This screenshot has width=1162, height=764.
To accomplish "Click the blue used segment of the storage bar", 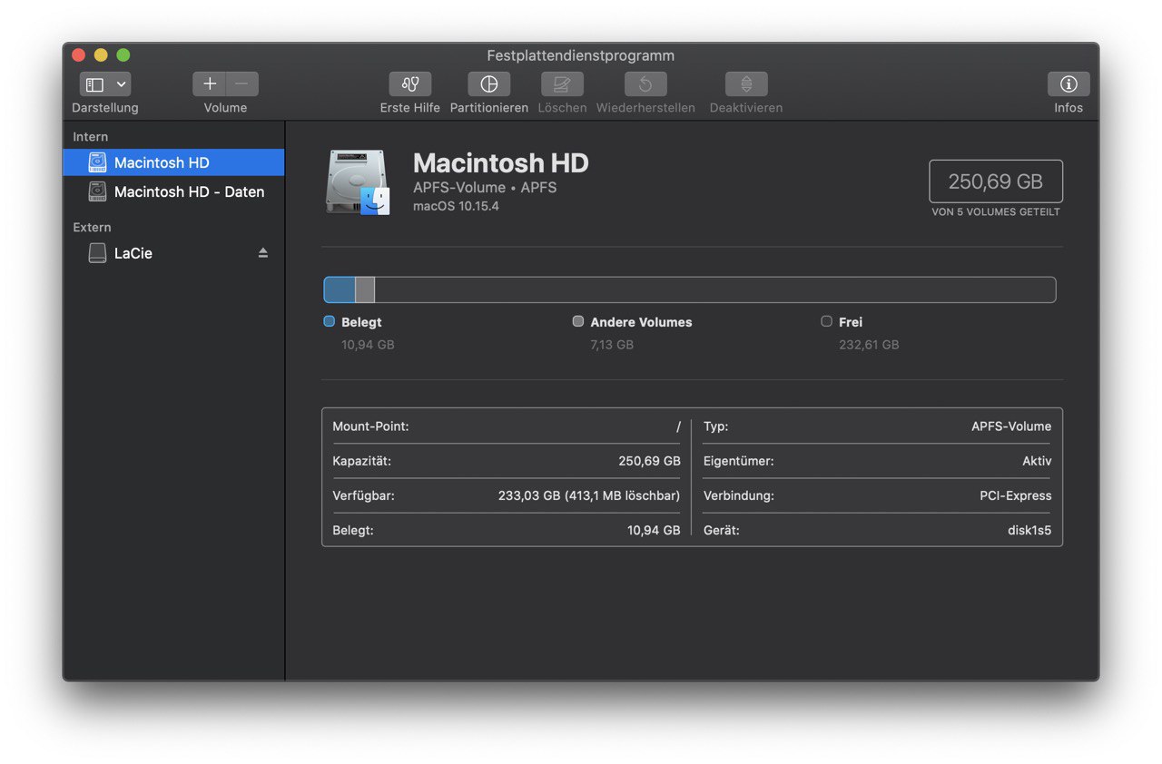I will pos(340,289).
